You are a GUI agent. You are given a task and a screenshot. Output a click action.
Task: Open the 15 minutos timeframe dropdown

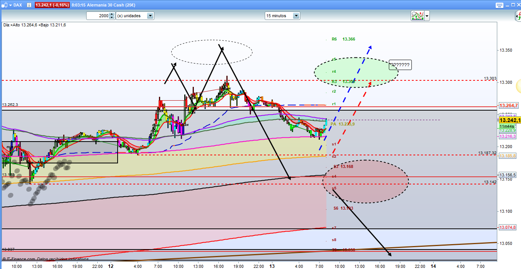(296, 16)
